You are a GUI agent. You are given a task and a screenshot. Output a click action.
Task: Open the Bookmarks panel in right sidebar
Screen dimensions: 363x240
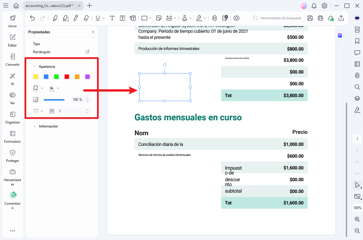coord(357,41)
